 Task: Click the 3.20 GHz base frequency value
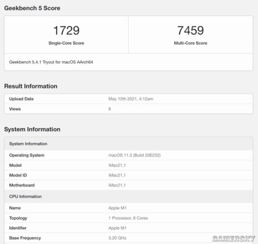click(x=117, y=238)
